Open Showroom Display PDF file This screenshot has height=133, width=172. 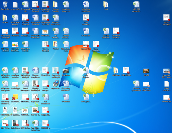click(x=116, y=31)
